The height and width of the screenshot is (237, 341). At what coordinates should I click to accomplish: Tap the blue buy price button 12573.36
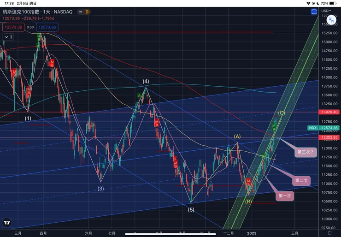(x=47, y=27)
